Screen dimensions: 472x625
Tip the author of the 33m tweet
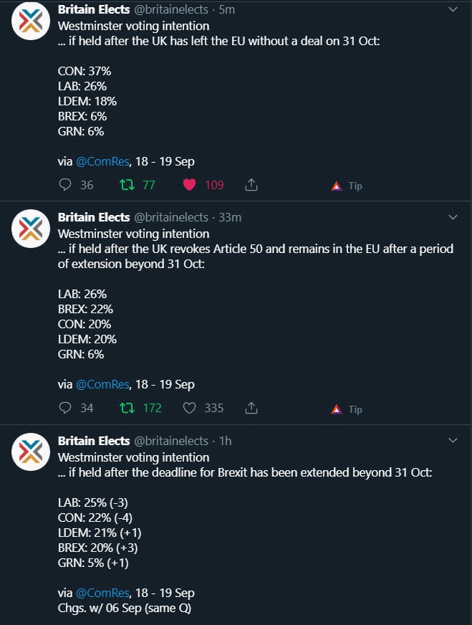click(347, 409)
